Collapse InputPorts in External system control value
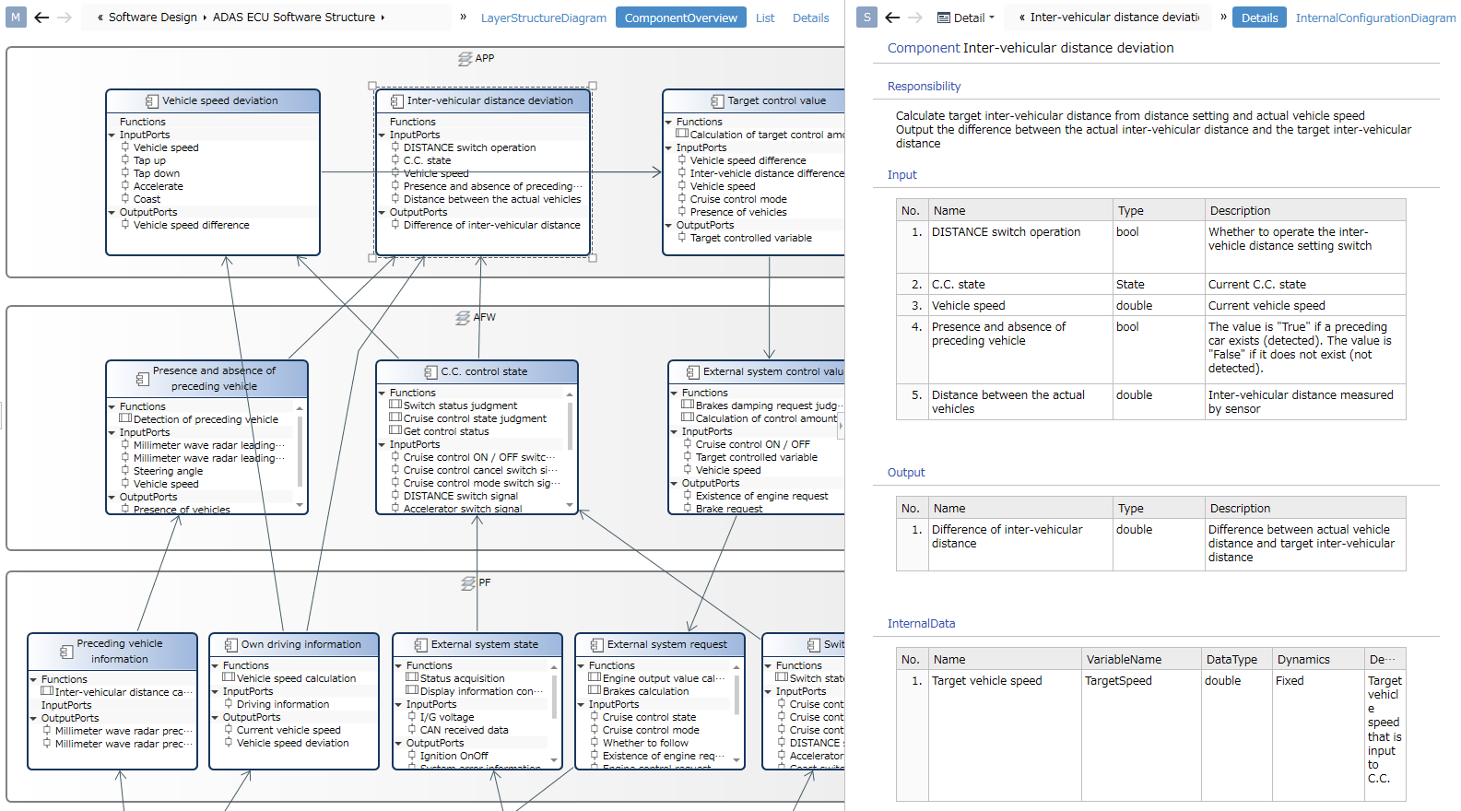 (x=674, y=431)
